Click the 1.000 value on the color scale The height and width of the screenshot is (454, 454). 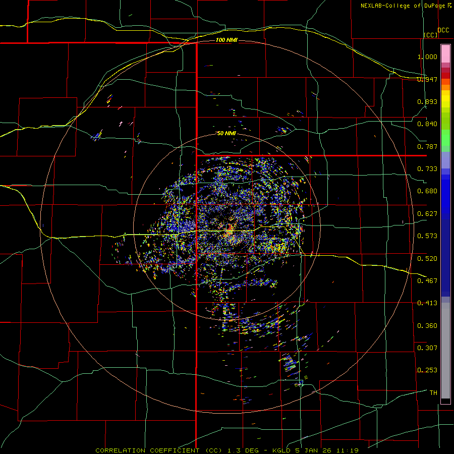[427, 56]
